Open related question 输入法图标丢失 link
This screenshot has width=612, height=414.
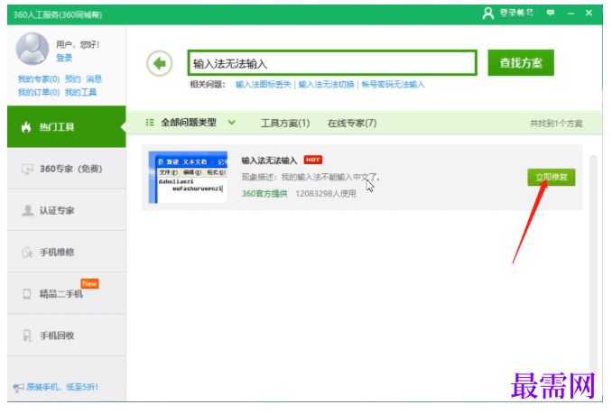tap(264, 85)
